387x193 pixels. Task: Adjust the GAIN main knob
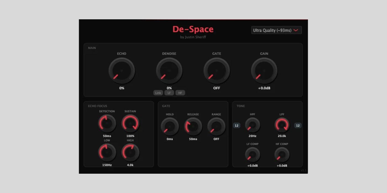(x=264, y=71)
